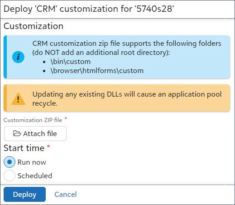Screen dimensions: 235x205
Task: Click the \browser\htmlforms\custom folder text
Action: pos(97,71)
